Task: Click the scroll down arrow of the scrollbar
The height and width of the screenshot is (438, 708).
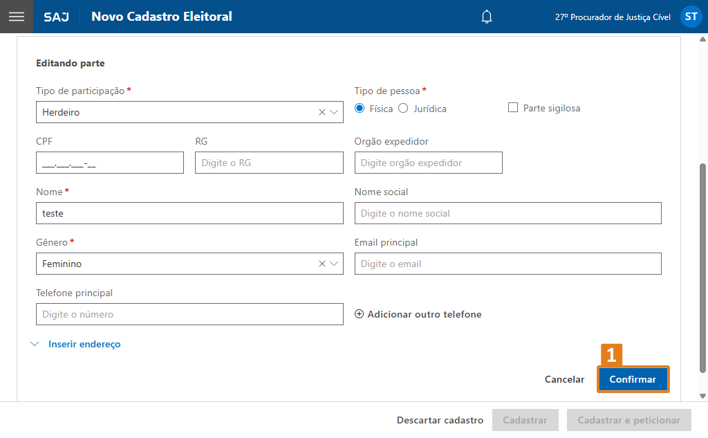Action: coord(703,396)
